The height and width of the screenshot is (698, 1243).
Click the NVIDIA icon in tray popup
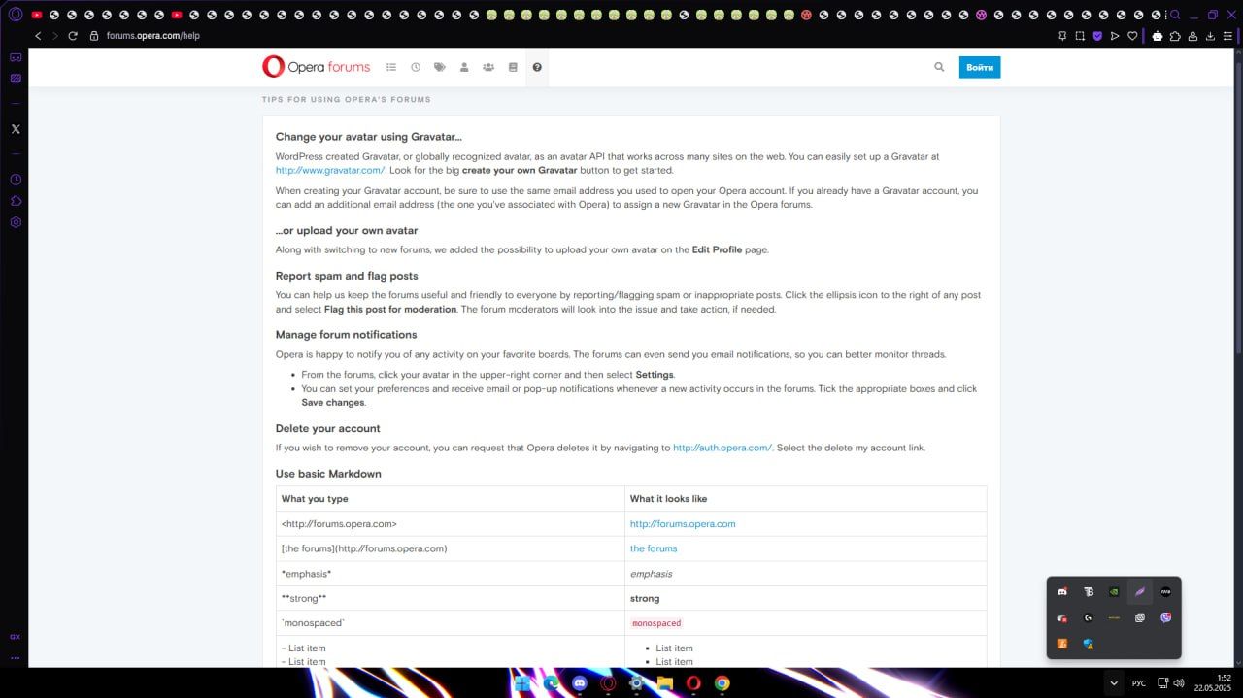pos(1114,591)
